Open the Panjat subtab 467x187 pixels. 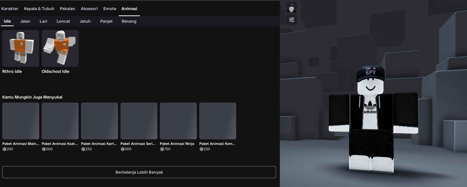point(106,21)
